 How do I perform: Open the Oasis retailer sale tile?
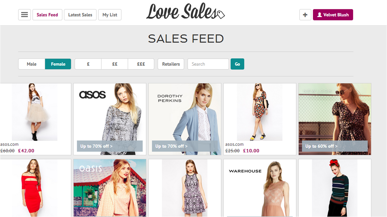[110, 188]
